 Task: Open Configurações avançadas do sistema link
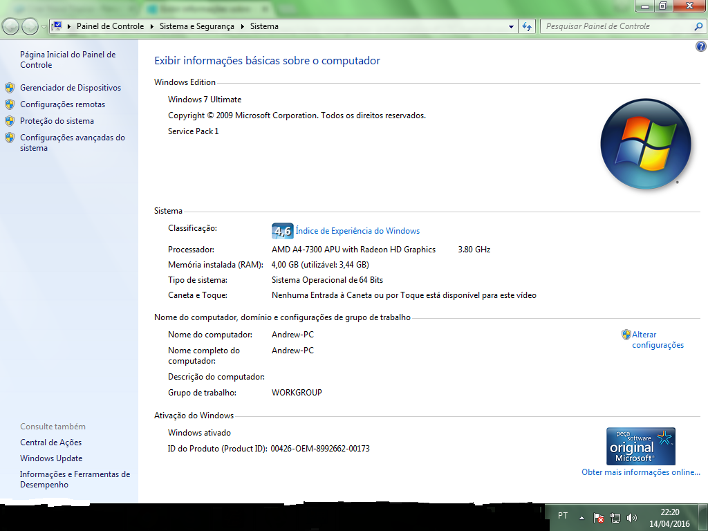pyautogui.click(x=72, y=142)
